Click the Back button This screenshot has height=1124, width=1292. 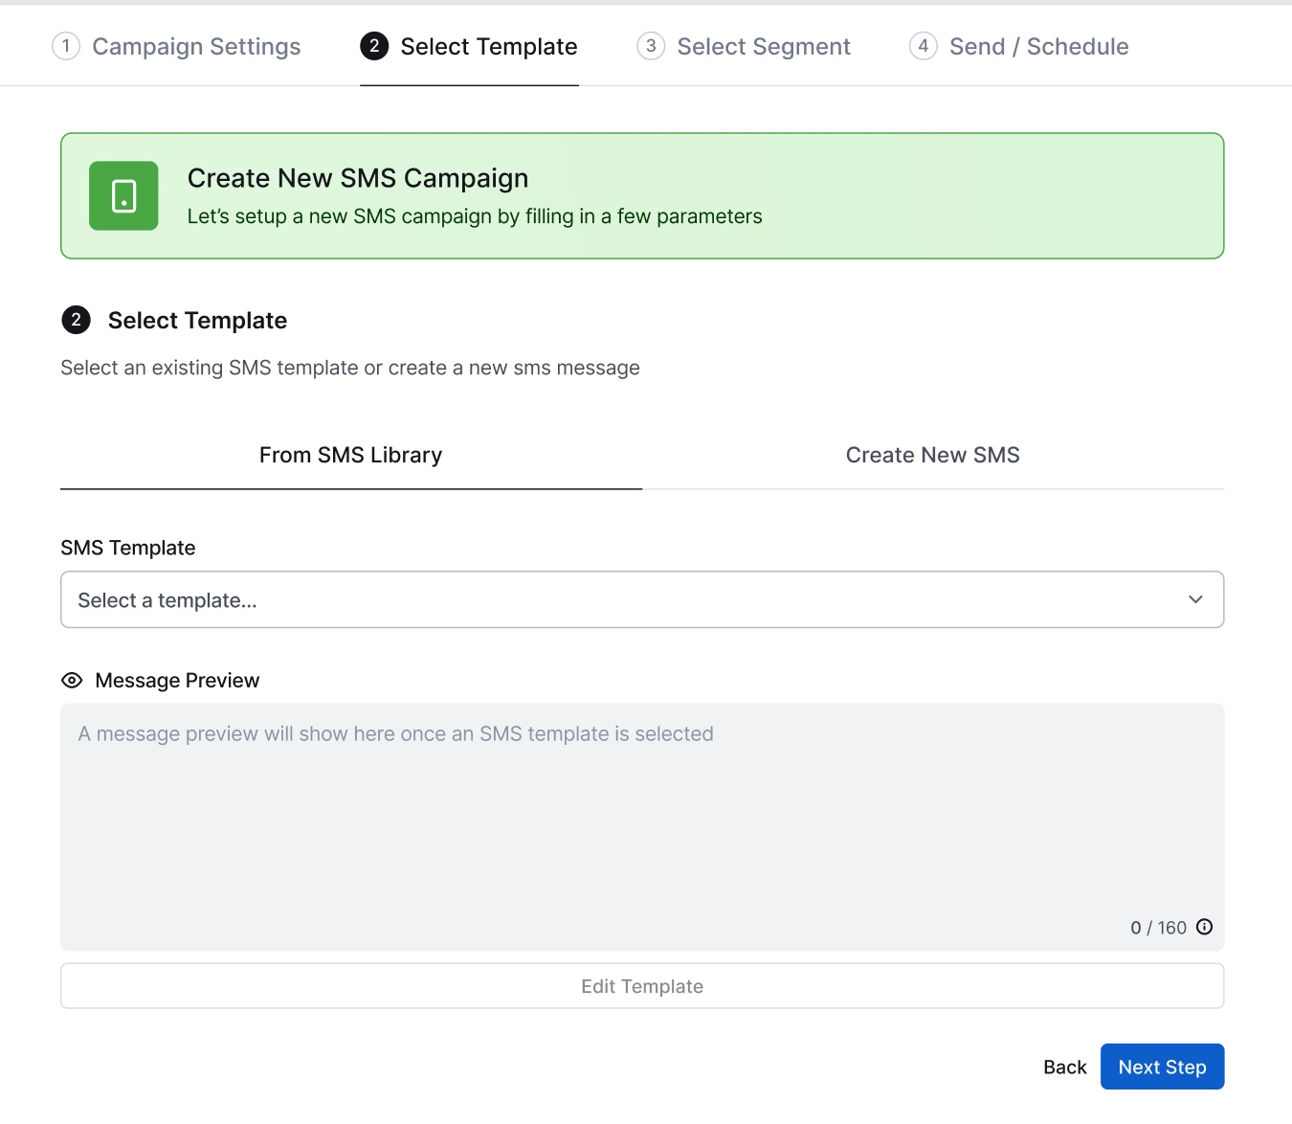tap(1065, 1067)
